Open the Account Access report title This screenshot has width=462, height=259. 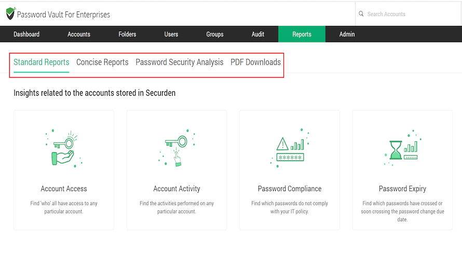[64, 189]
